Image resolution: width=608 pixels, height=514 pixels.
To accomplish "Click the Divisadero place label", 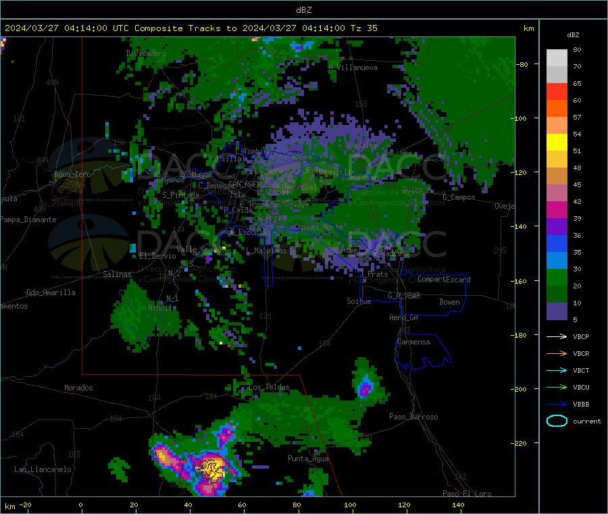I will 146,53.
